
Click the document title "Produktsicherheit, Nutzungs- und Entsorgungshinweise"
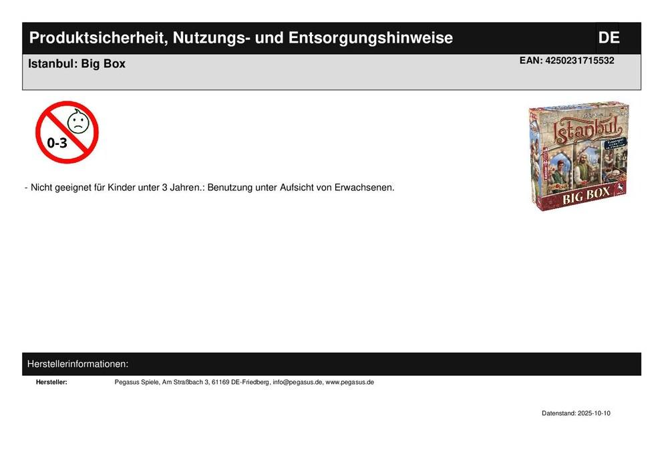(241, 38)
